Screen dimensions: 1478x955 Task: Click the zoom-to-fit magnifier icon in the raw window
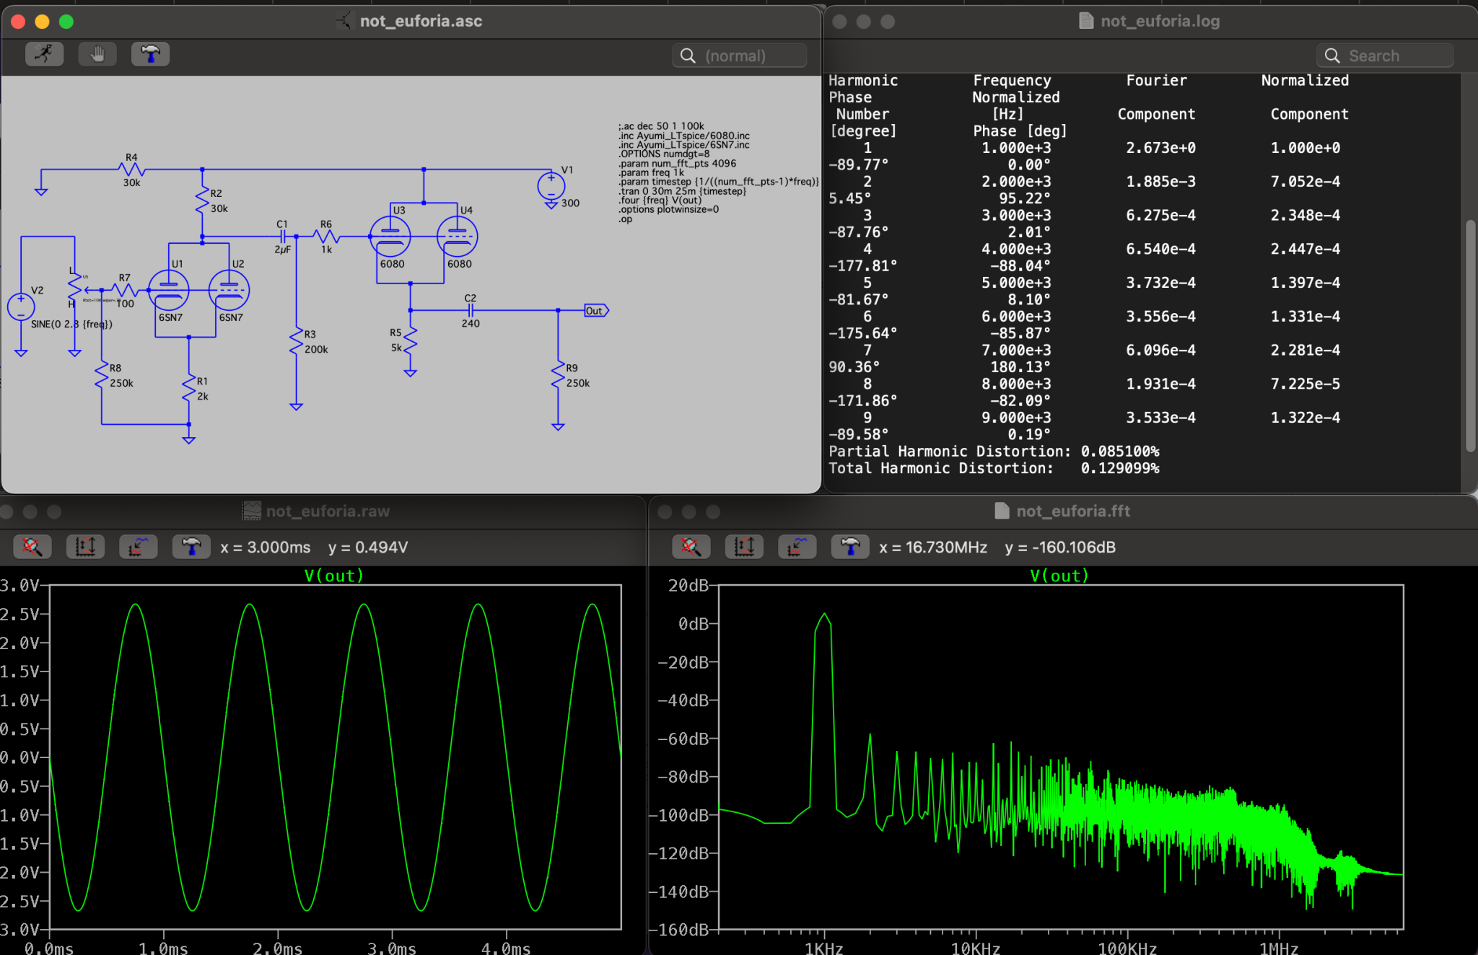(32, 547)
